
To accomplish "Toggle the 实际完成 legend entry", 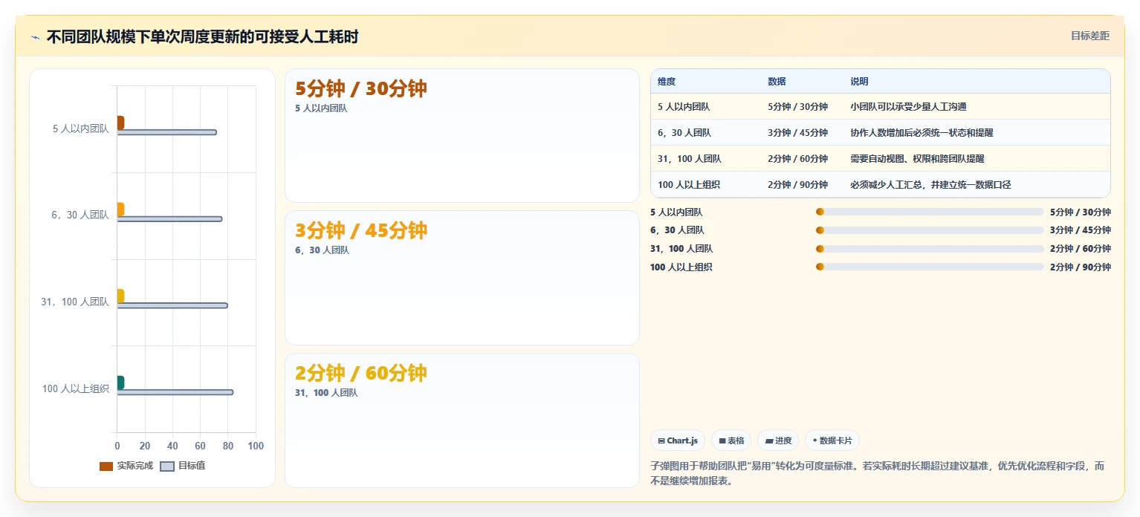I will click(126, 466).
